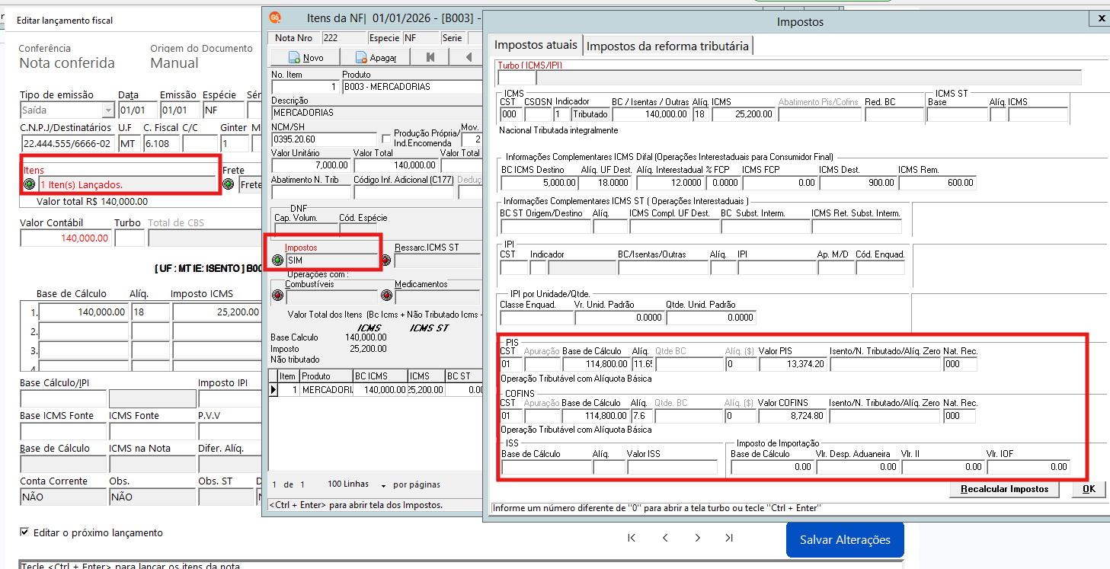This screenshot has width=1110, height=569.
Task: Confirm with the OK button in Impostos
Action: (x=1089, y=489)
